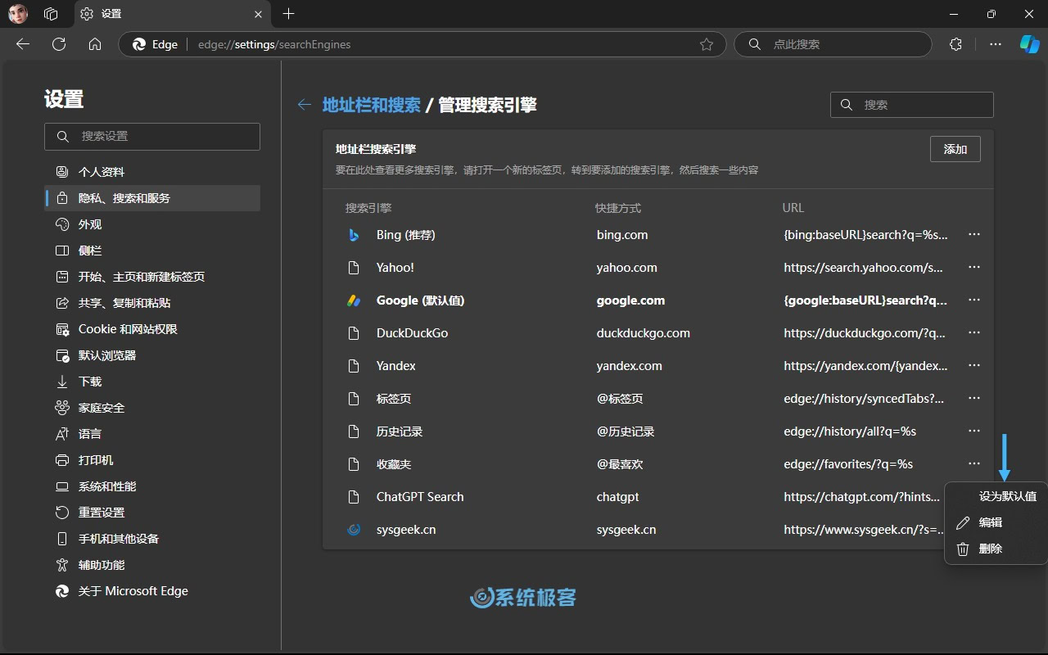Screen dimensions: 1048x655
Task: Click the blue back arrow beside 地址栏和搜索
Action: coord(305,105)
